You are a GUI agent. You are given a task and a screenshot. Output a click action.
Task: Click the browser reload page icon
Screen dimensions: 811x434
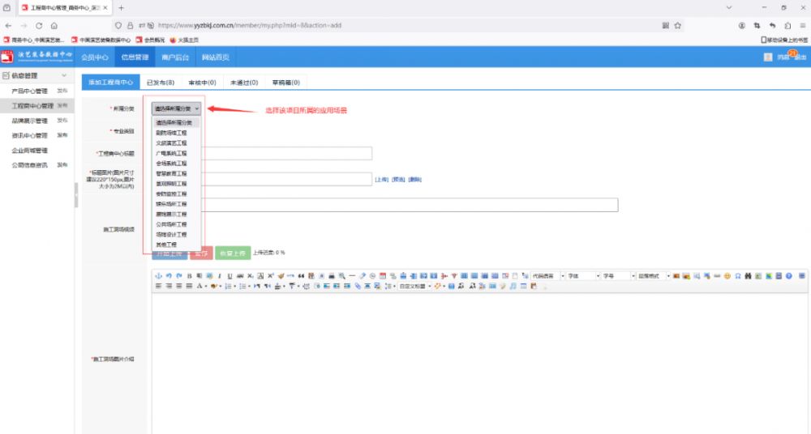[40, 25]
